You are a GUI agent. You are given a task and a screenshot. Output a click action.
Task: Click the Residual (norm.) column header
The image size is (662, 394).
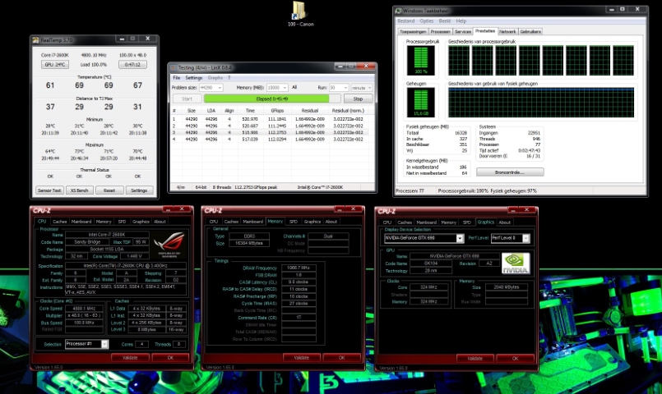348,111
